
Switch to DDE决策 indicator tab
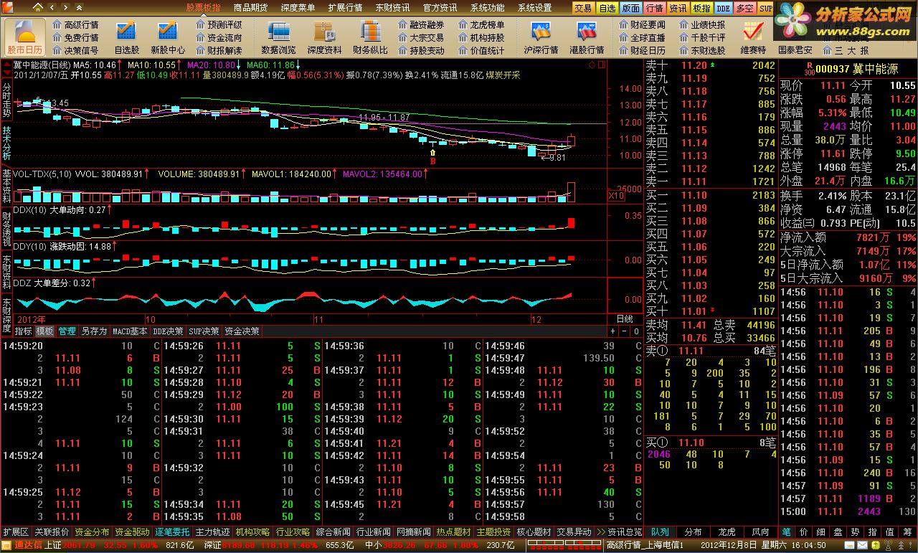click(x=169, y=331)
